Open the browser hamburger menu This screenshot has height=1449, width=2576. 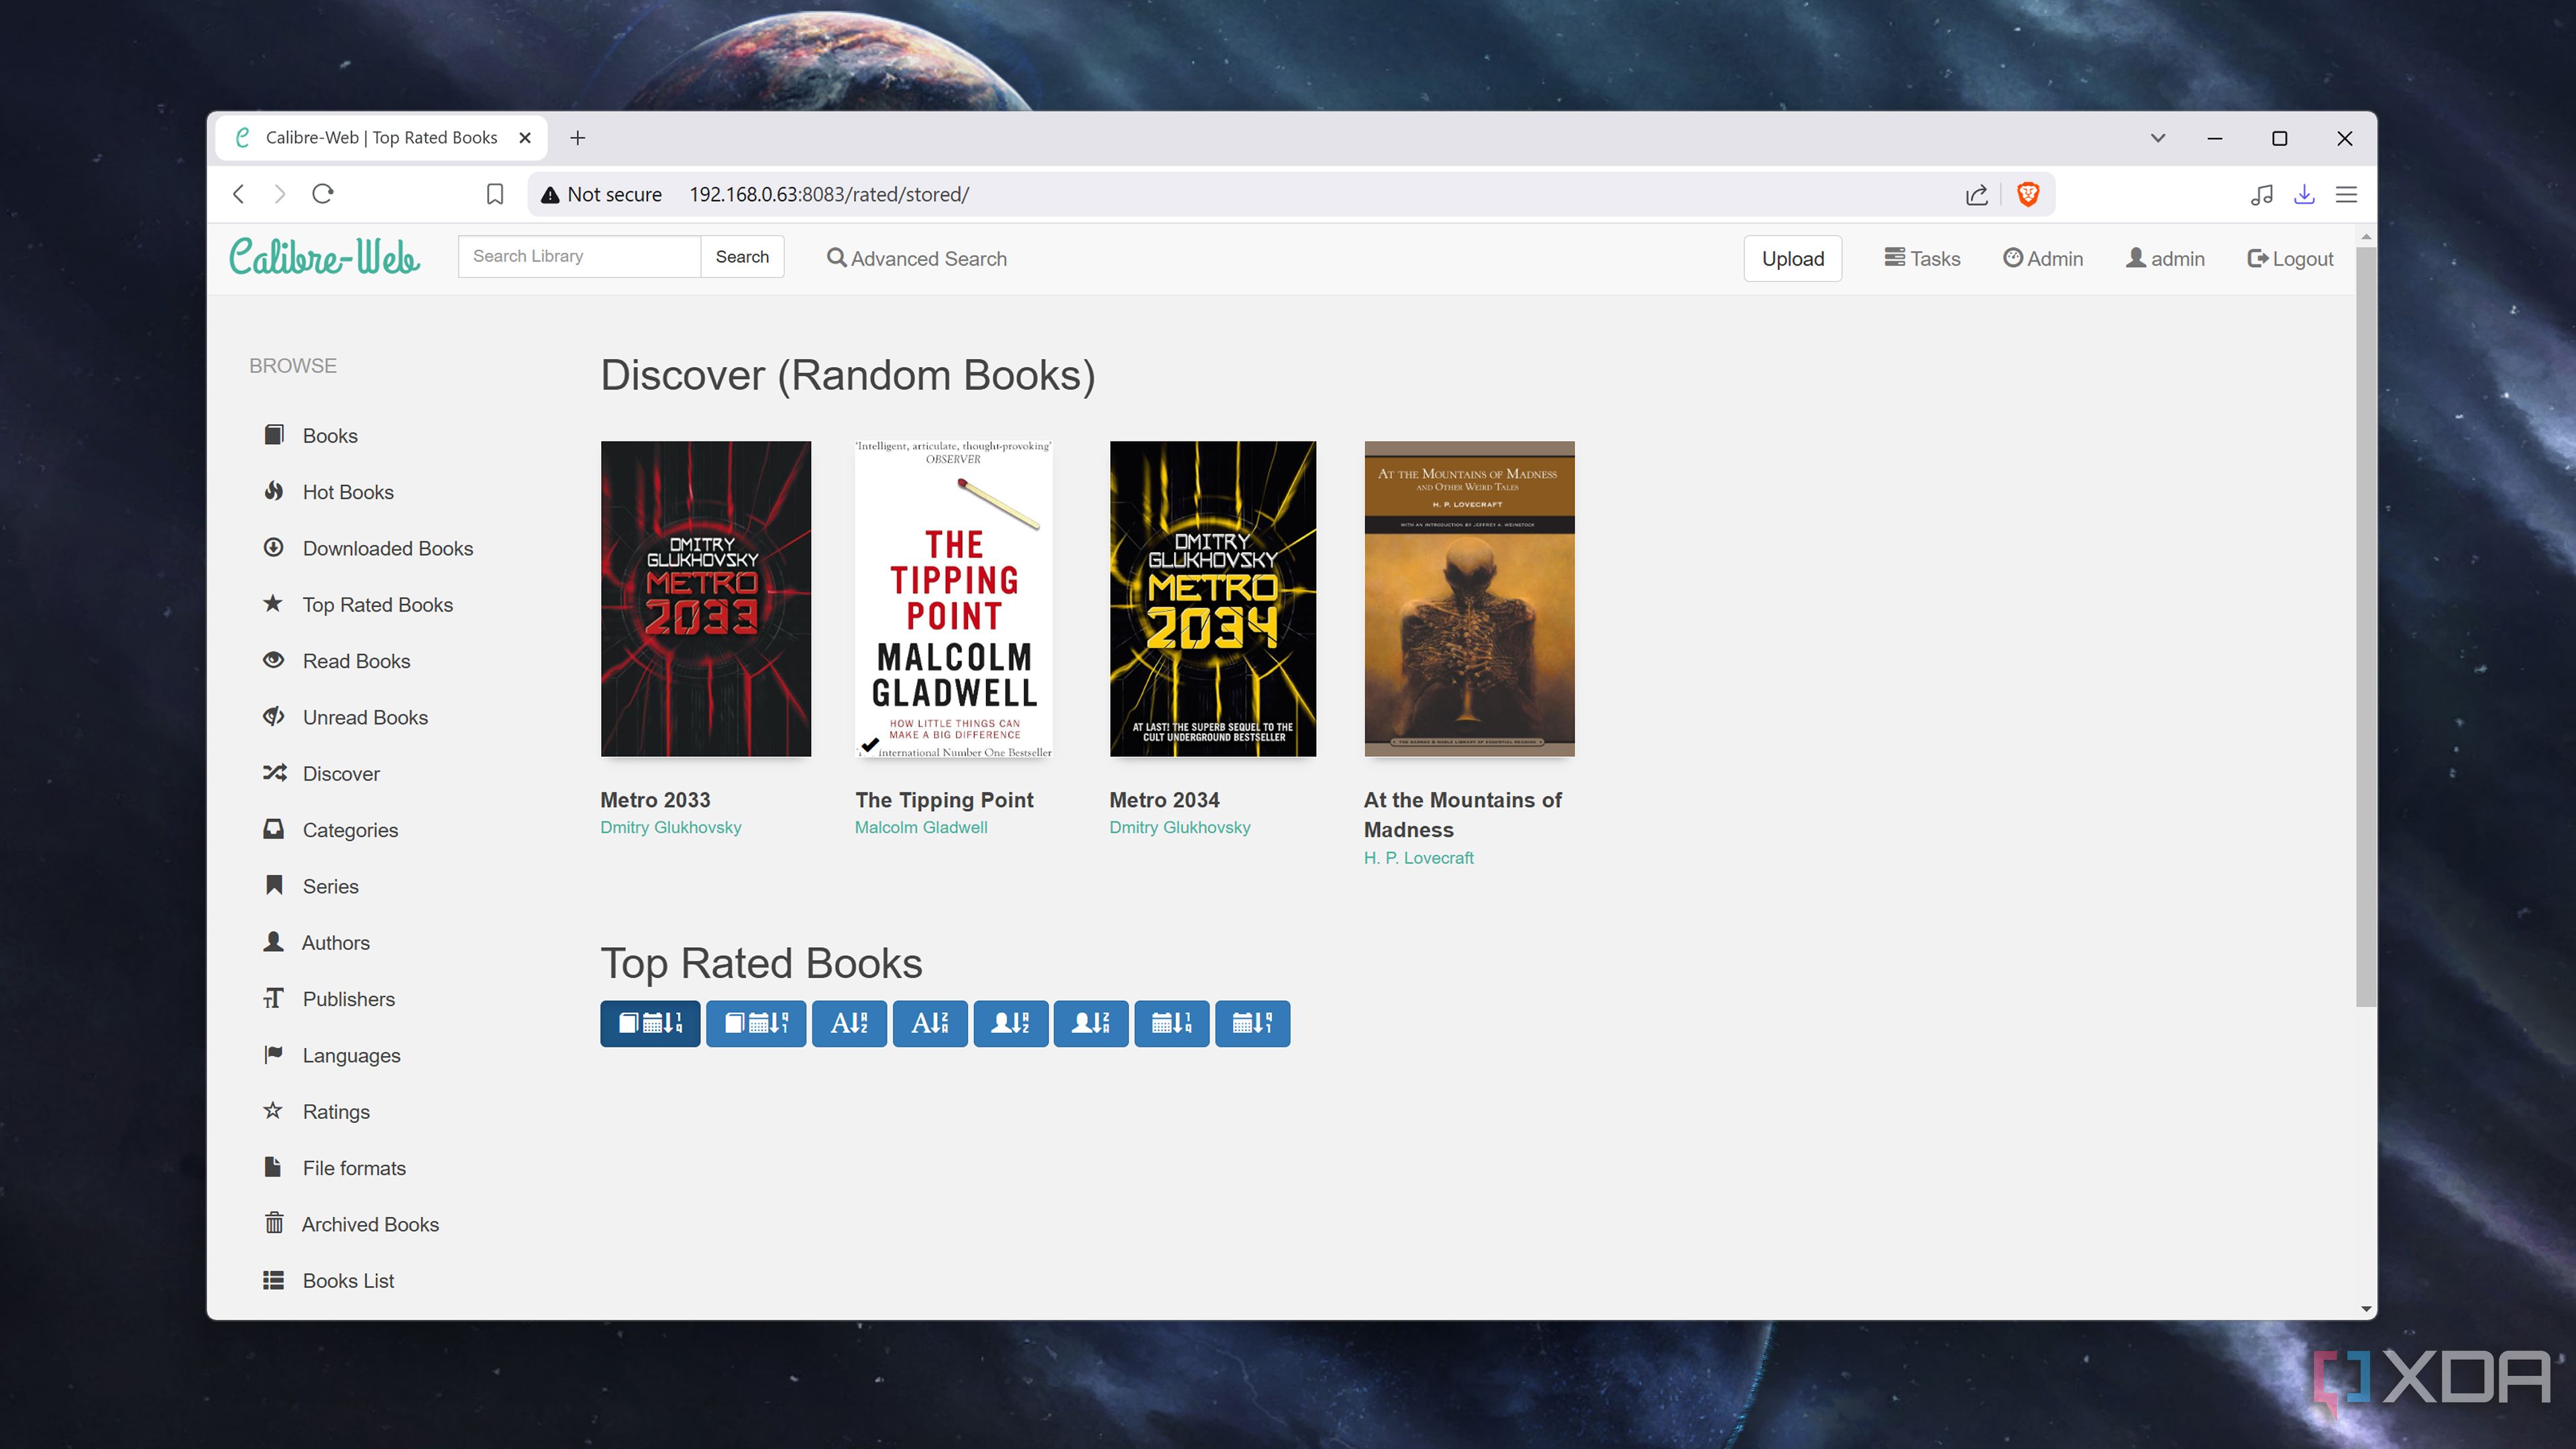(2346, 195)
